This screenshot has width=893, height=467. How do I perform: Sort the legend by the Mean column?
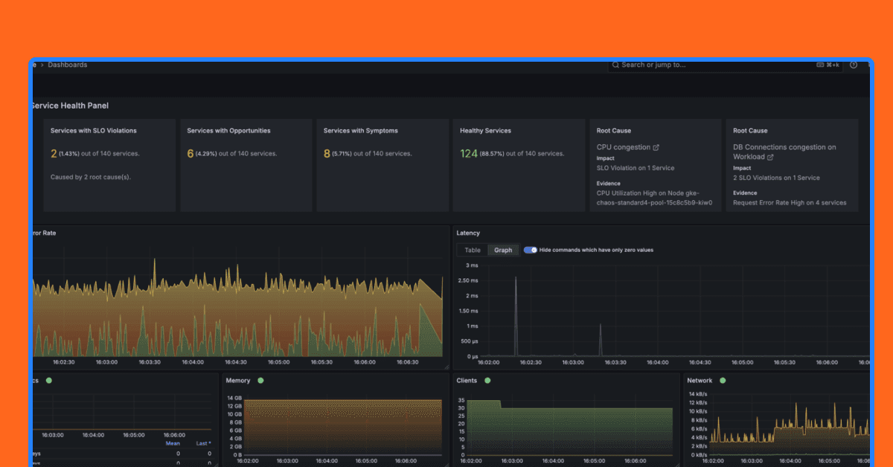tap(172, 442)
